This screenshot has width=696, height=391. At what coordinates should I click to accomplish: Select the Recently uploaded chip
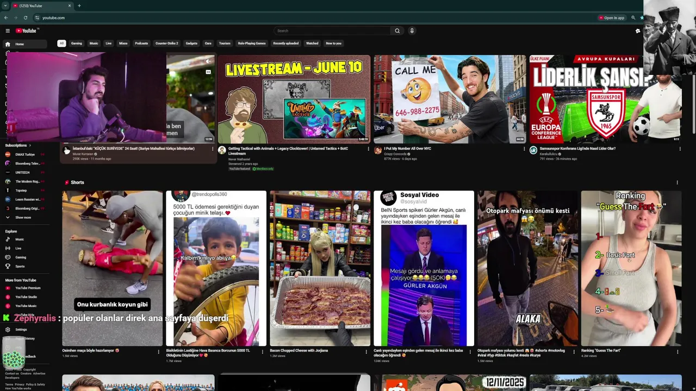click(x=286, y=43)
